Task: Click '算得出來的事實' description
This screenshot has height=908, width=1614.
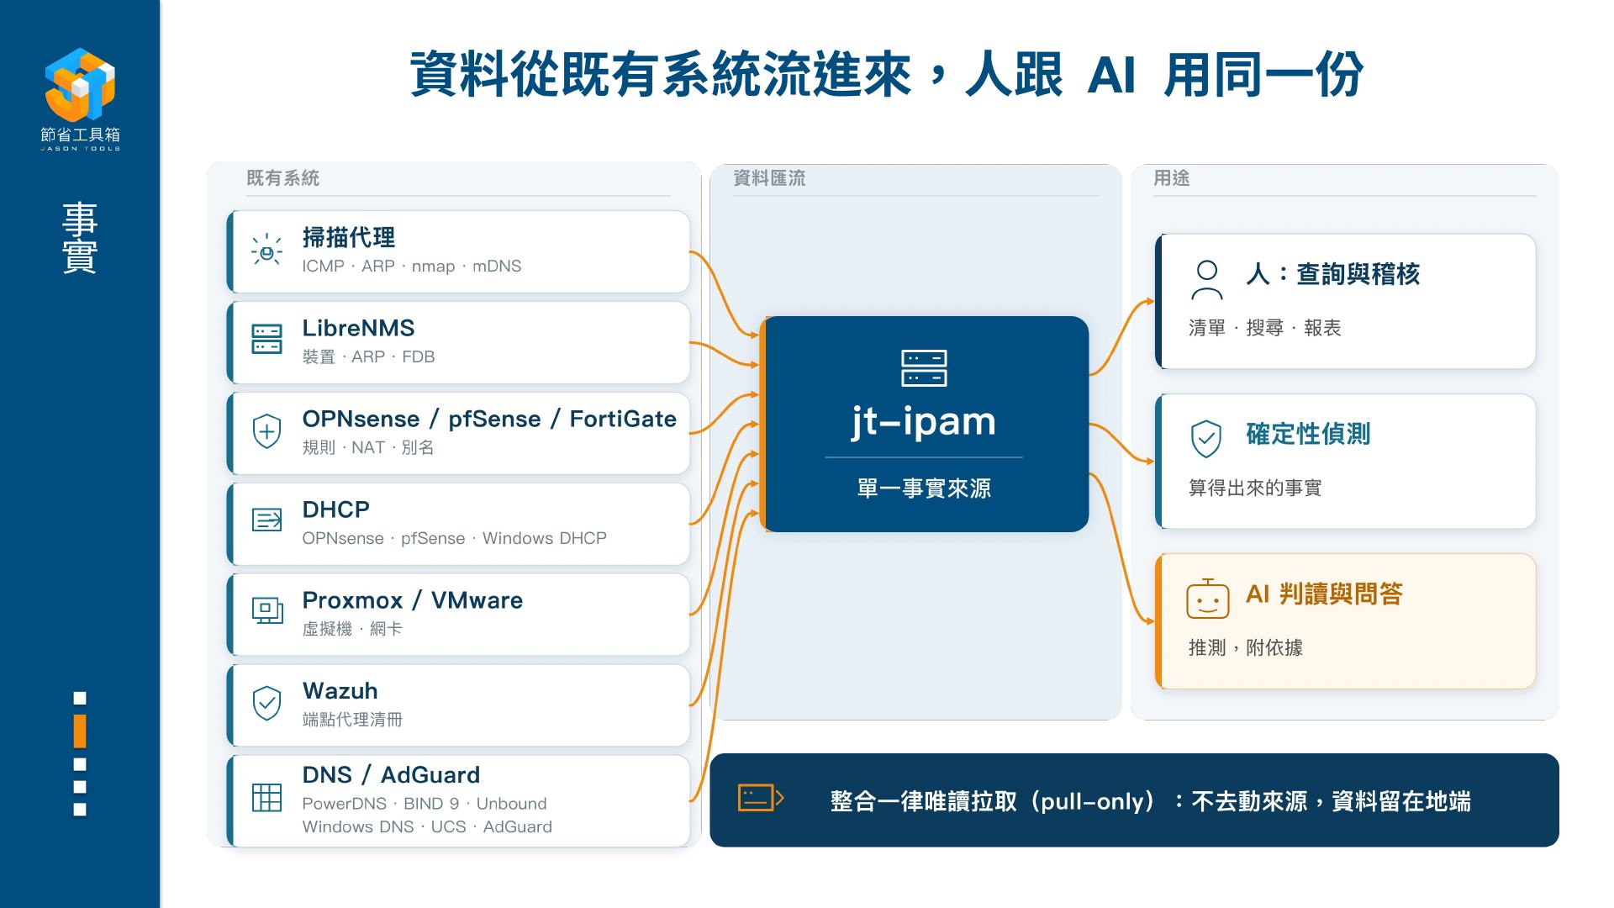Action: click(1255, 488)
